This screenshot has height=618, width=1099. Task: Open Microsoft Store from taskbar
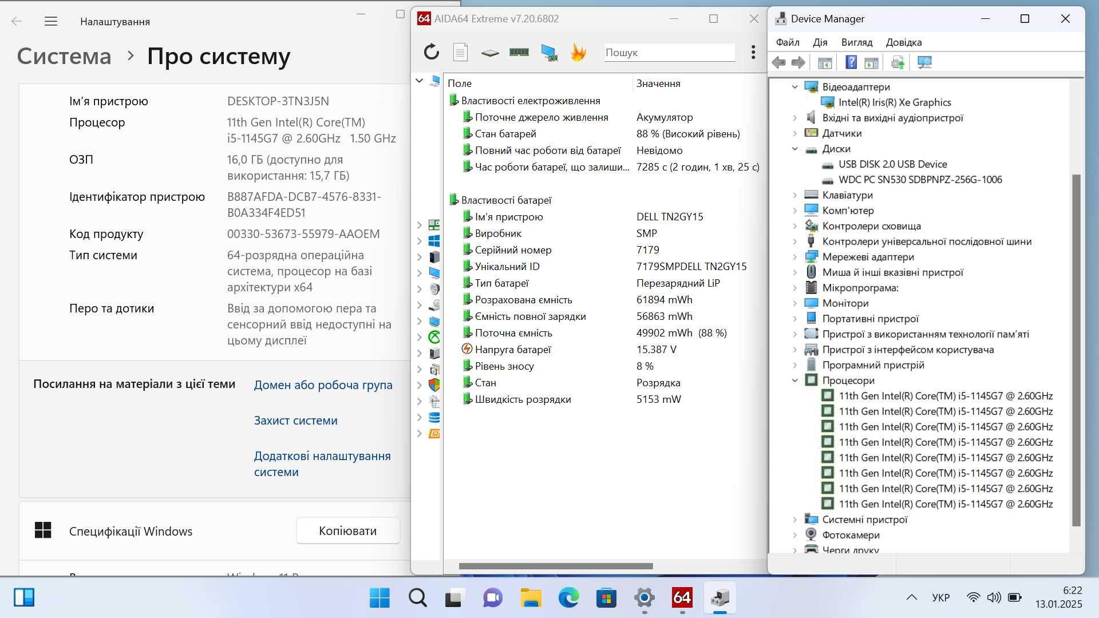tap(606, 598)
